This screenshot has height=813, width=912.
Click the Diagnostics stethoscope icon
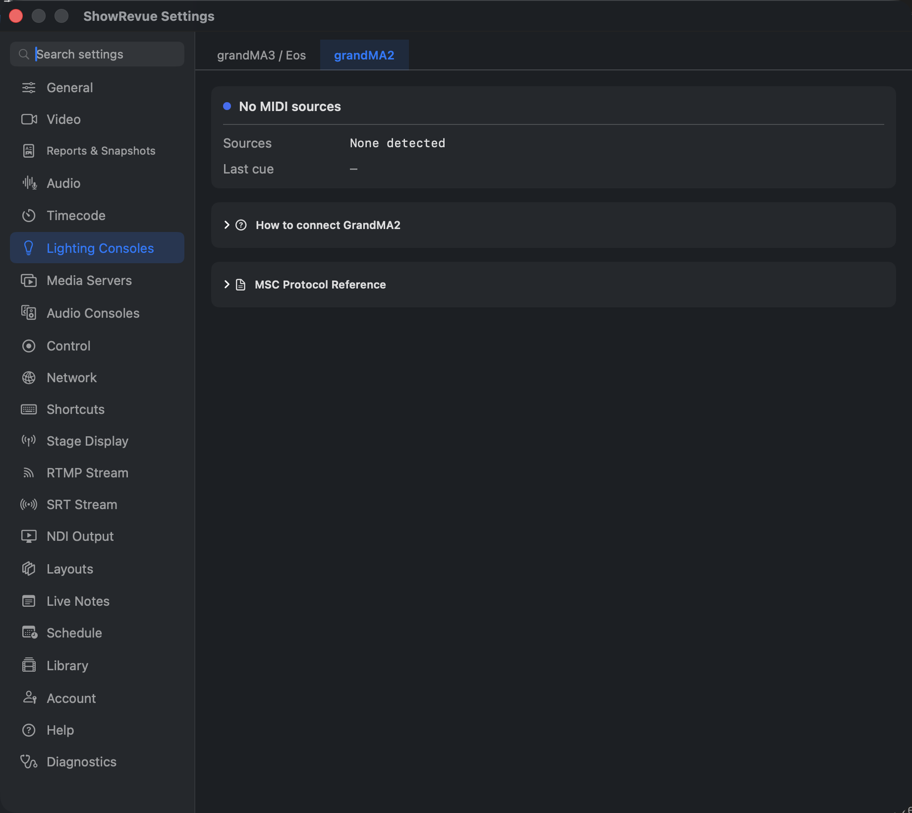point(29,762)
